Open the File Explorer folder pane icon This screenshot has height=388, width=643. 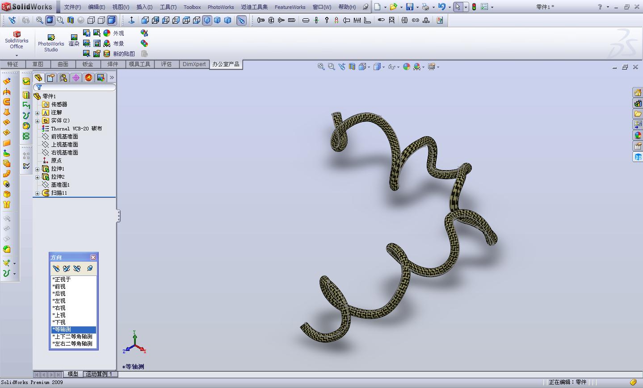coord(638,114)
